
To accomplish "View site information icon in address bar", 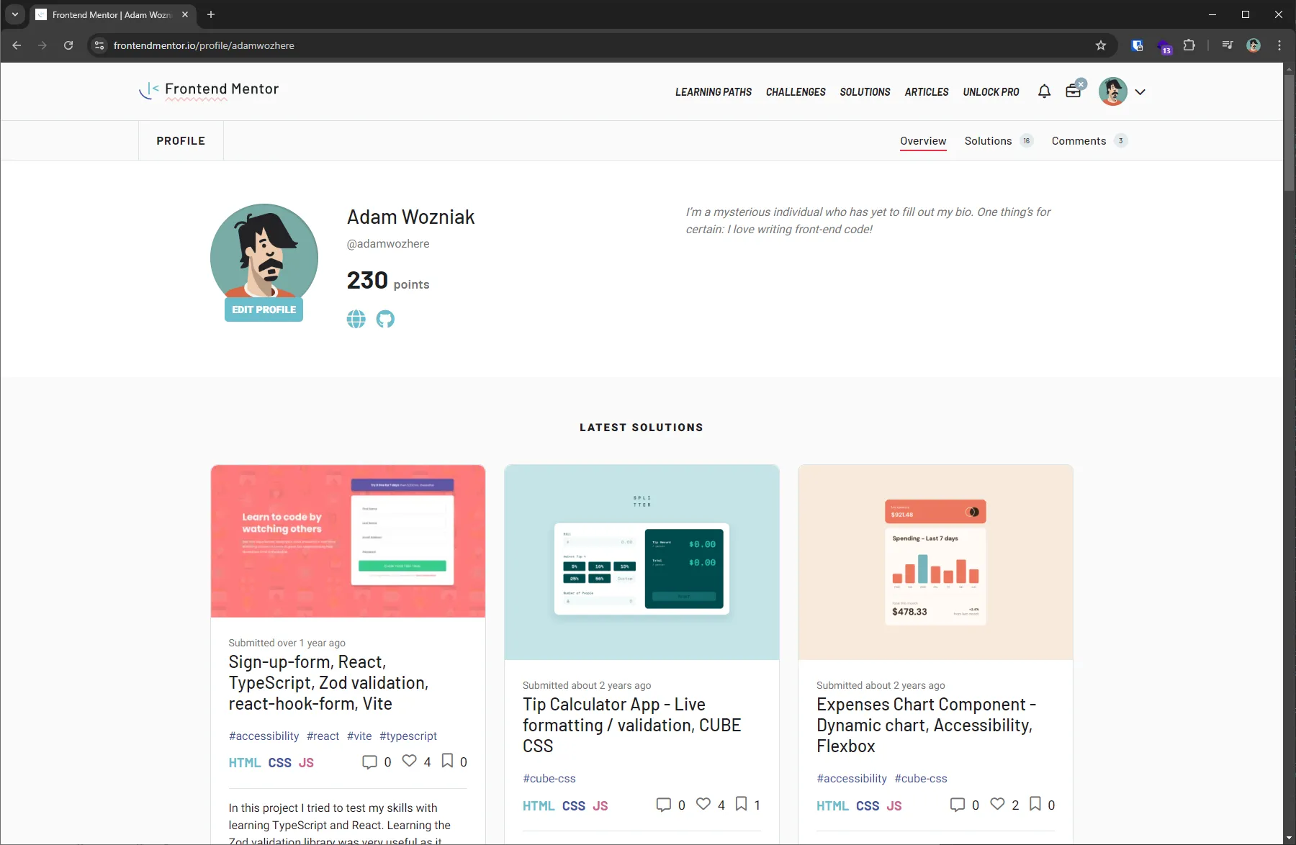I will 99,45.
